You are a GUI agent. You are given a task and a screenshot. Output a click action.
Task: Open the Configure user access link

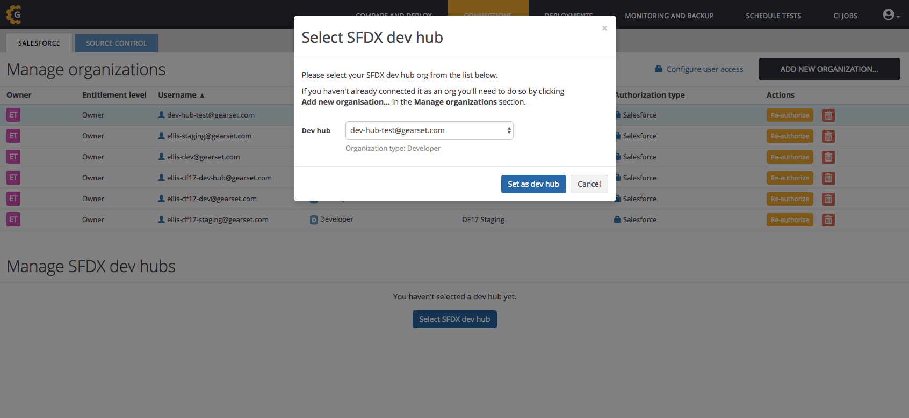click(x=704, y=69)
